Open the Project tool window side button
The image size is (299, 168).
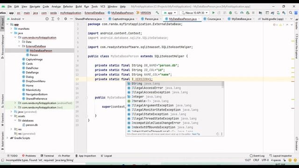[x=2, y=23]
